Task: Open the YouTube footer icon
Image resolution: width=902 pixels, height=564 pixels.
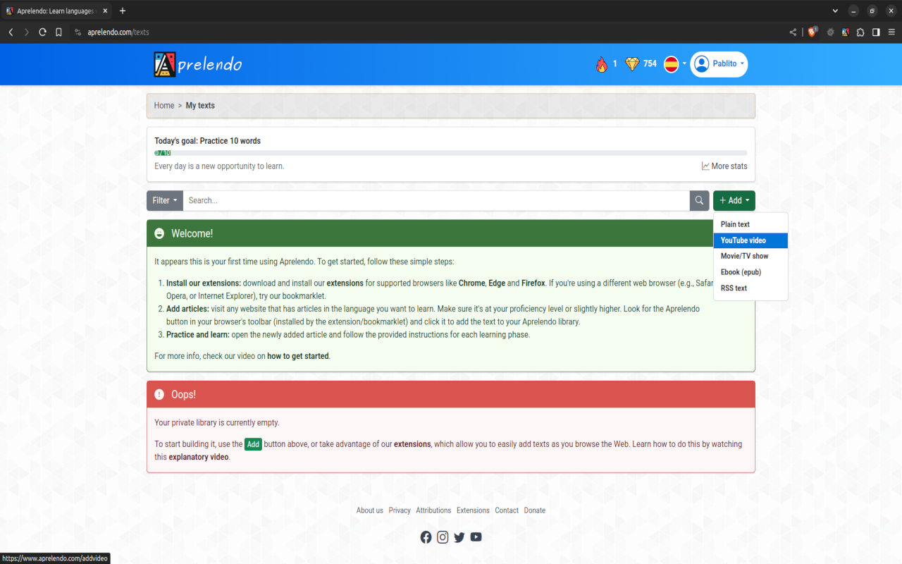Action: [476, 537]
